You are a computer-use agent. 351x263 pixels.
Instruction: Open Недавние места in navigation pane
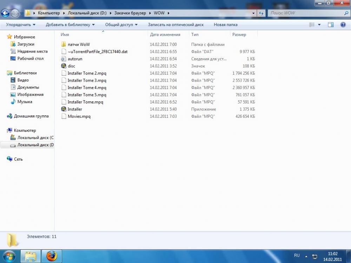point(32,51)
